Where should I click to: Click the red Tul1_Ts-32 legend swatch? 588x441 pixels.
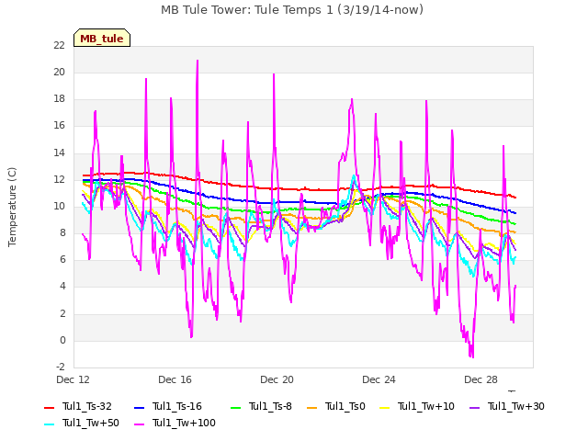pos(49,408)
